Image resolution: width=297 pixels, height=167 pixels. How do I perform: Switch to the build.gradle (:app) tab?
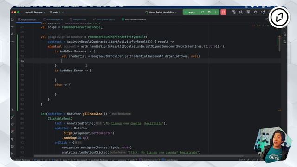click(x=104, y=19)
